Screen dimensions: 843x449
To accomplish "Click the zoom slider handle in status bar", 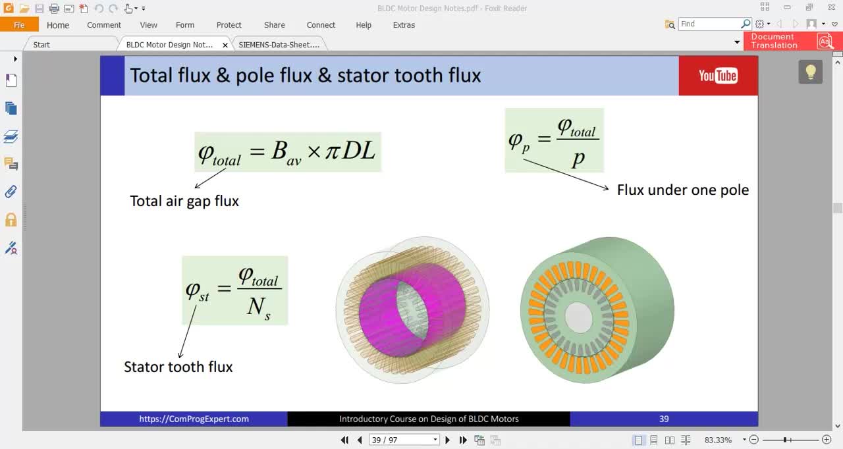I will click(785, 440).
